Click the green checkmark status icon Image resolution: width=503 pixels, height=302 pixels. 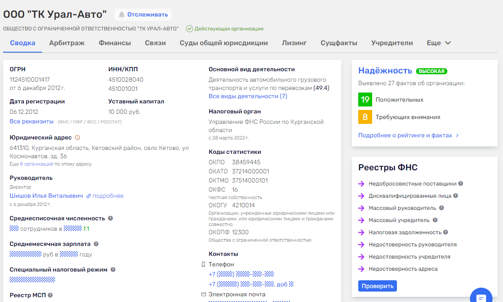pyautogui.click(x=189, y=29)
